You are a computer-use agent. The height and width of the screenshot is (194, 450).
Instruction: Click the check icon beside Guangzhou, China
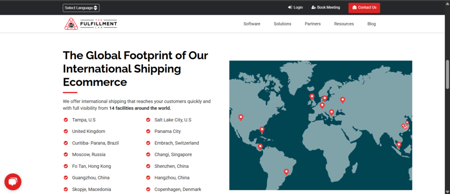[66, 178]
